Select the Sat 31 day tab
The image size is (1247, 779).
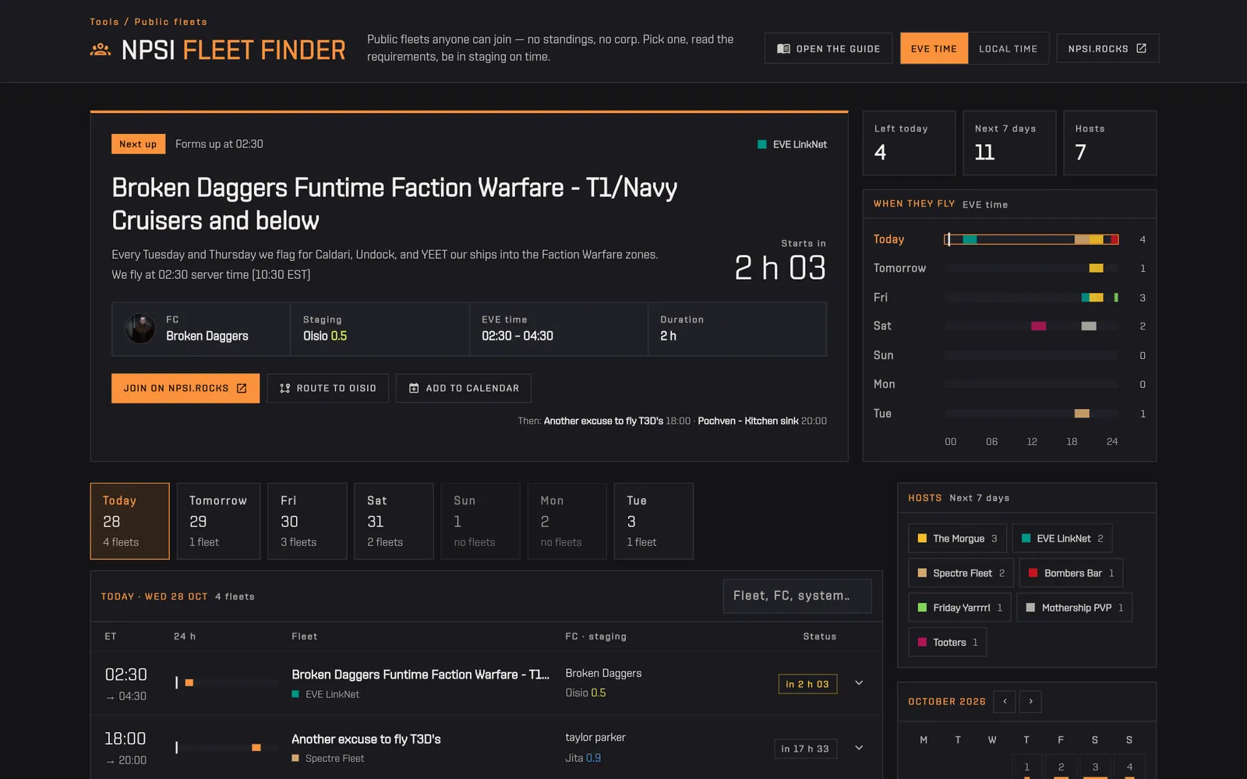pos(394,521)
